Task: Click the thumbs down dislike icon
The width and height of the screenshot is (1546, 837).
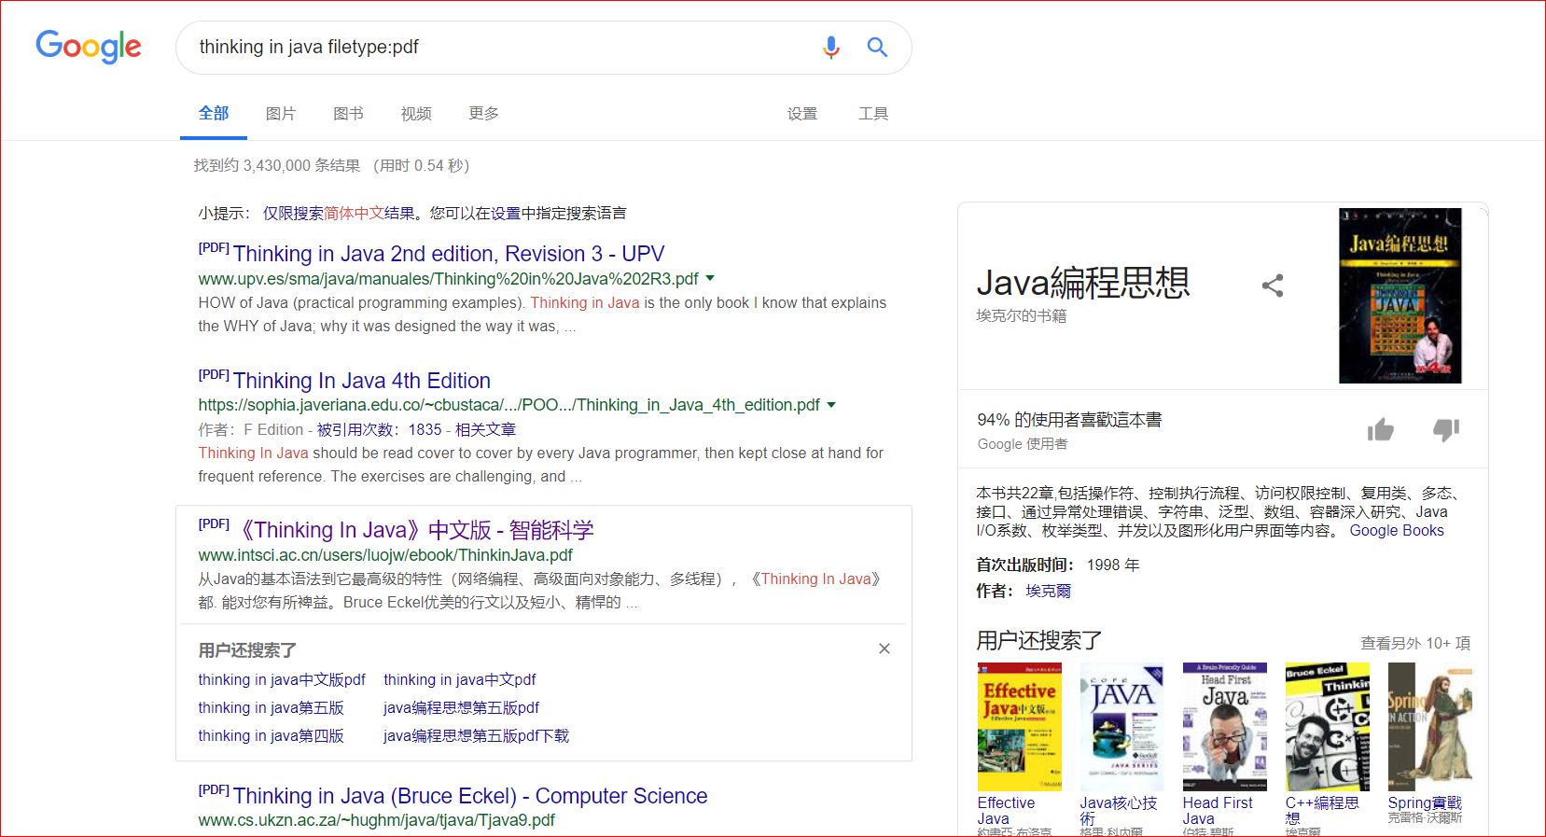Action: pyautogui.click(x=1446, y=429)
